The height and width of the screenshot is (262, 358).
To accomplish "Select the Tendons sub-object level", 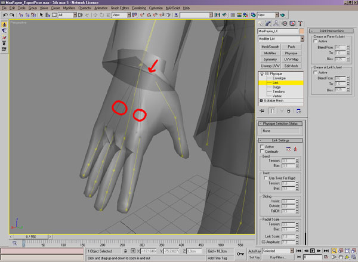I will point(278,91).
